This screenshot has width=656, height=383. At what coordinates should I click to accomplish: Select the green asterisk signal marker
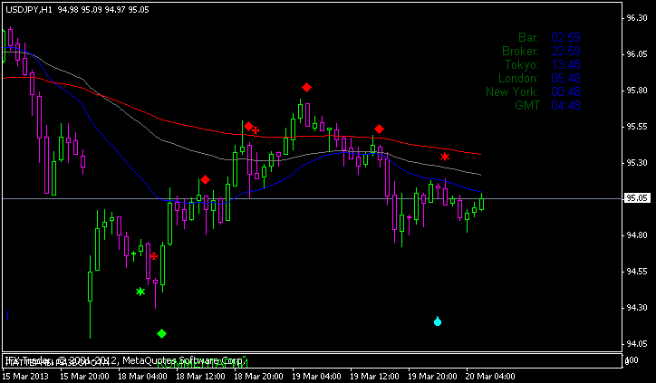point(140,292)
